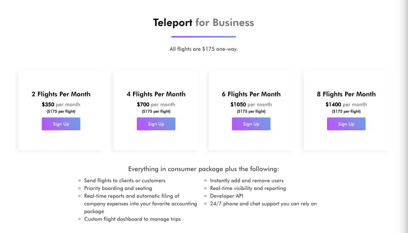The height and width of the screenshot is (233, 408).
Task: Select the 6 Flights Per Month pricing card
Action: 251,110
